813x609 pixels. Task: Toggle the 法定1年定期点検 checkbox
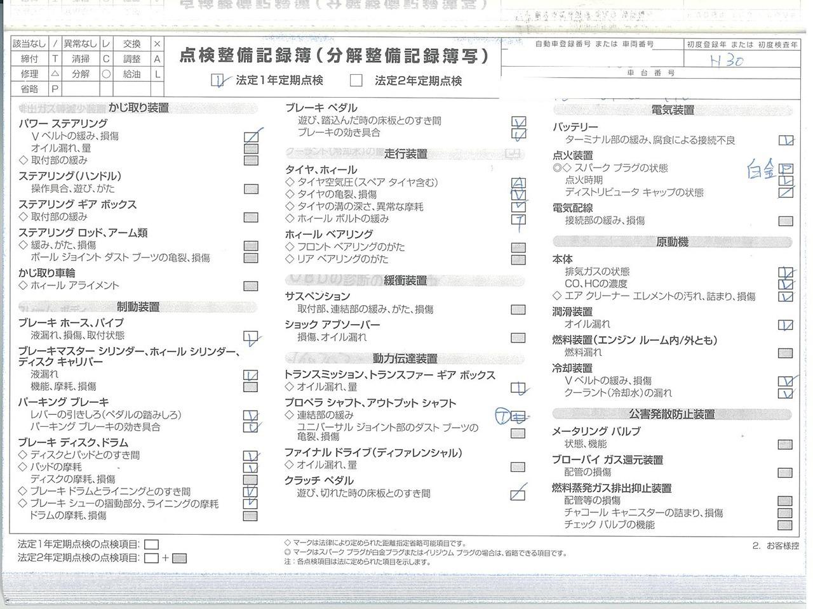[x=219, y=81]
